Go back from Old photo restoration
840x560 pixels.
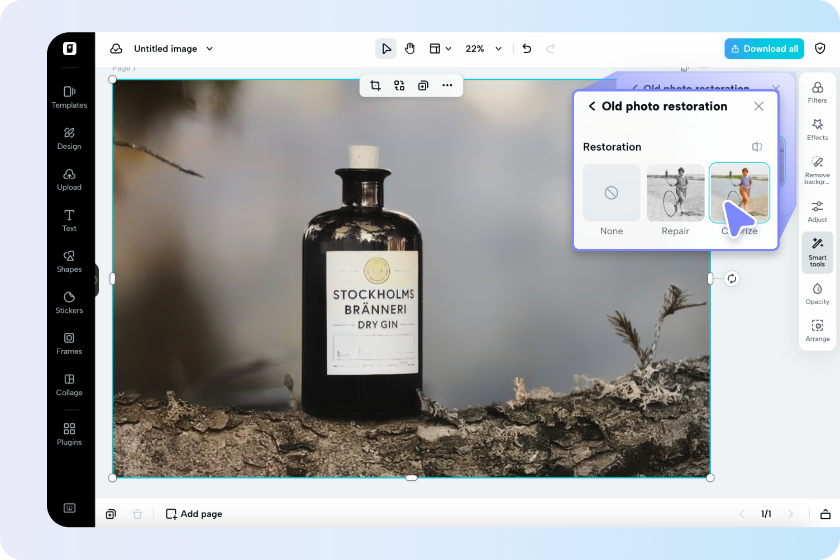tap(592, 106)
